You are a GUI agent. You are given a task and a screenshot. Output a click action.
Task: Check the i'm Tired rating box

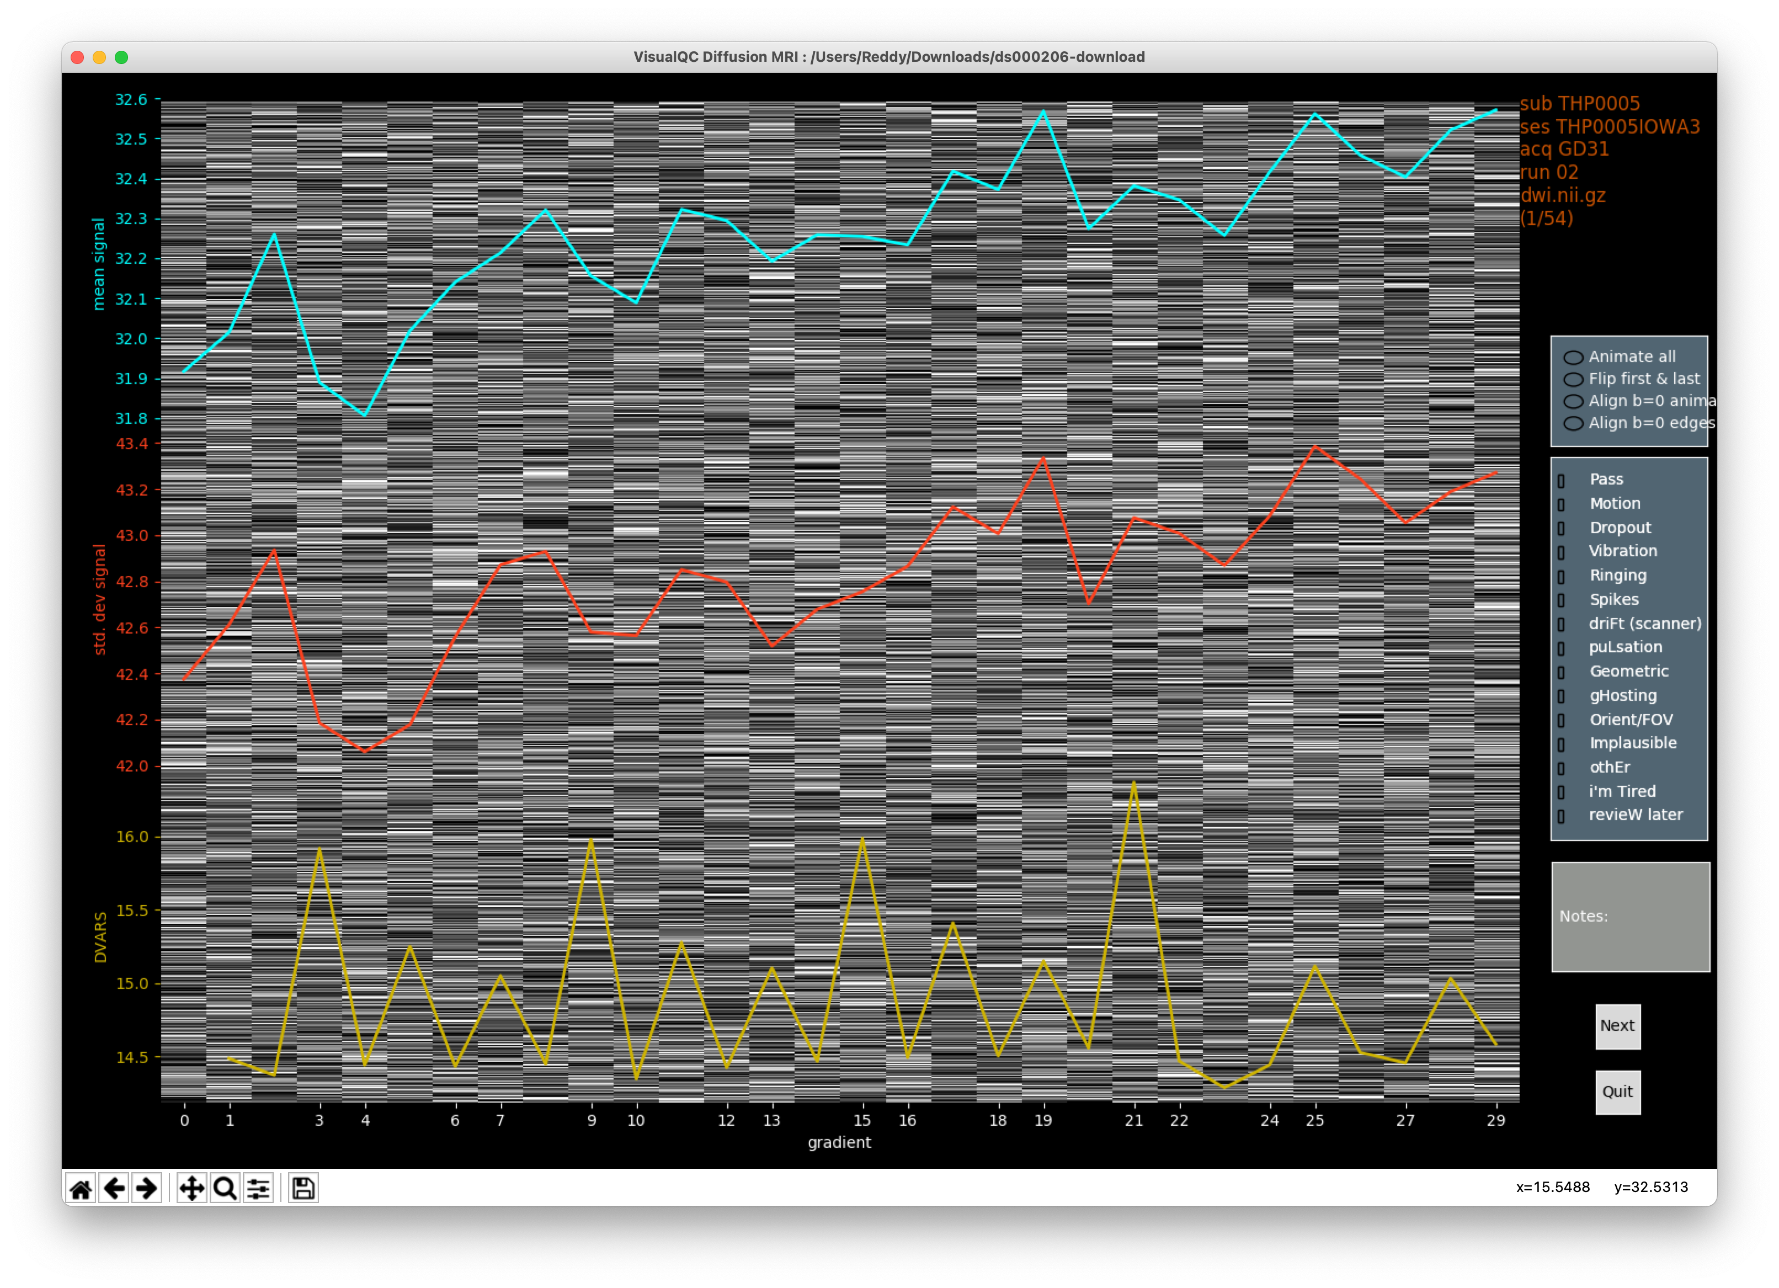(1561, 792)
